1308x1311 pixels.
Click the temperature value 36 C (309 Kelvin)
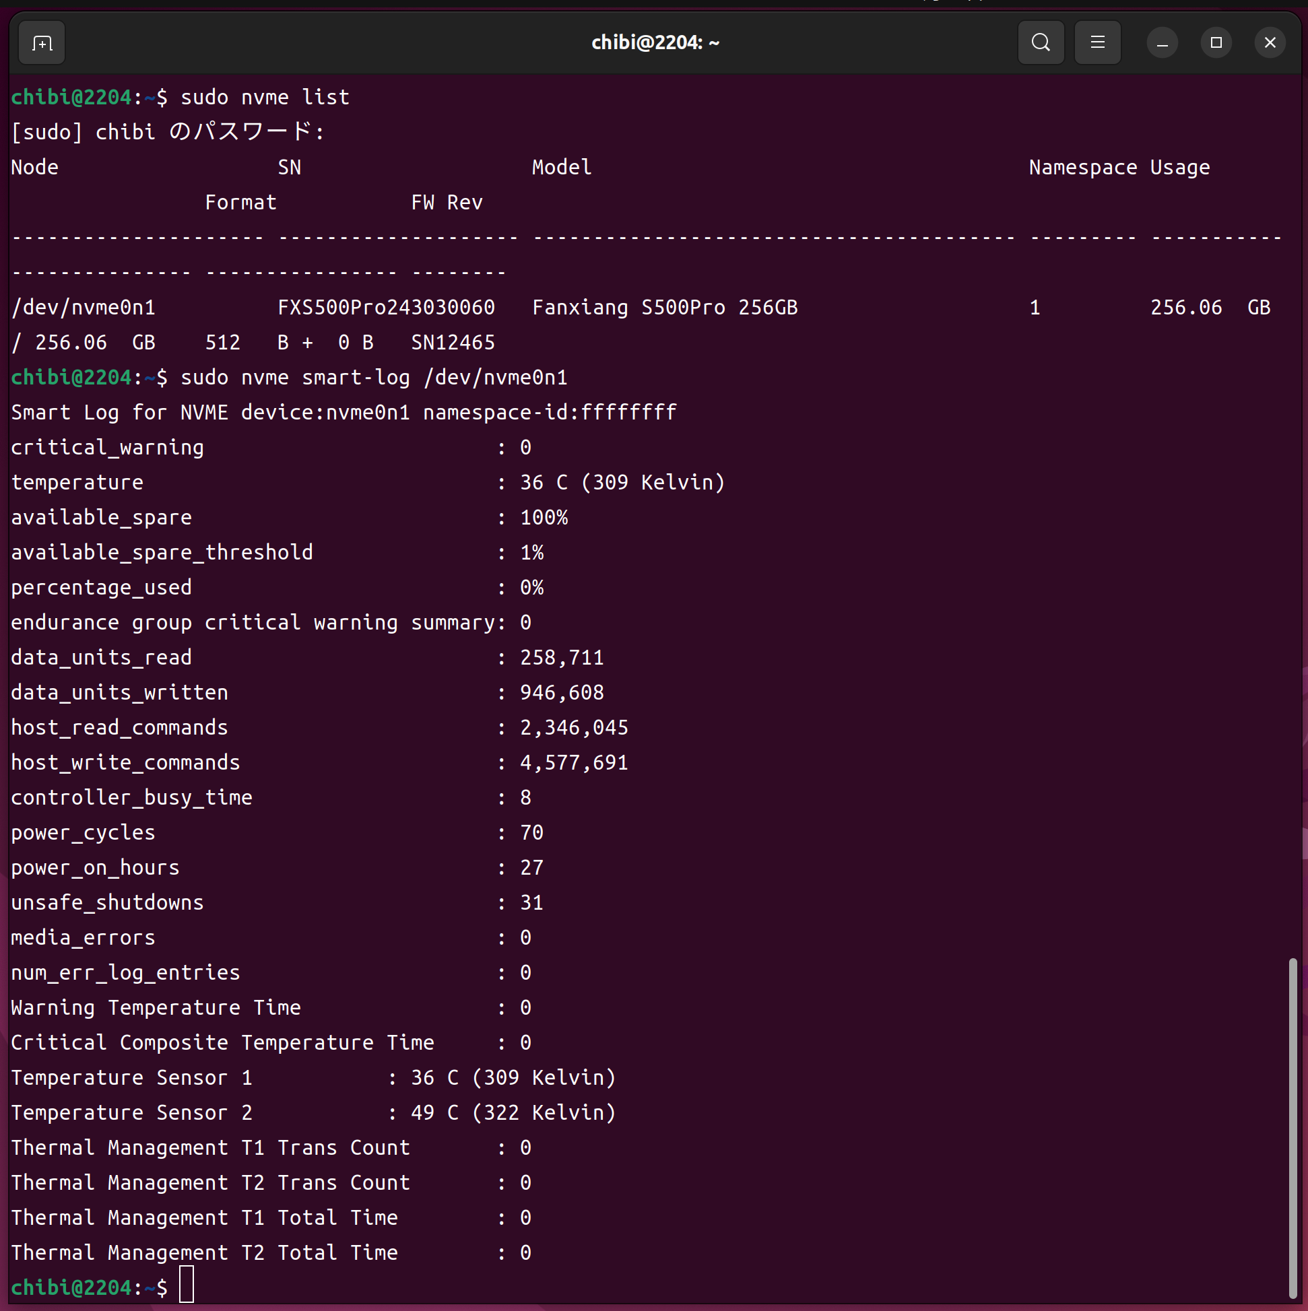point(622,483)
